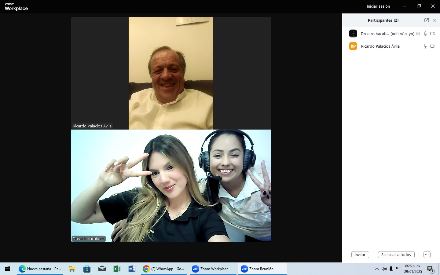Mute Ricardo Palacios Ávila's microphone

coord(425,46)
